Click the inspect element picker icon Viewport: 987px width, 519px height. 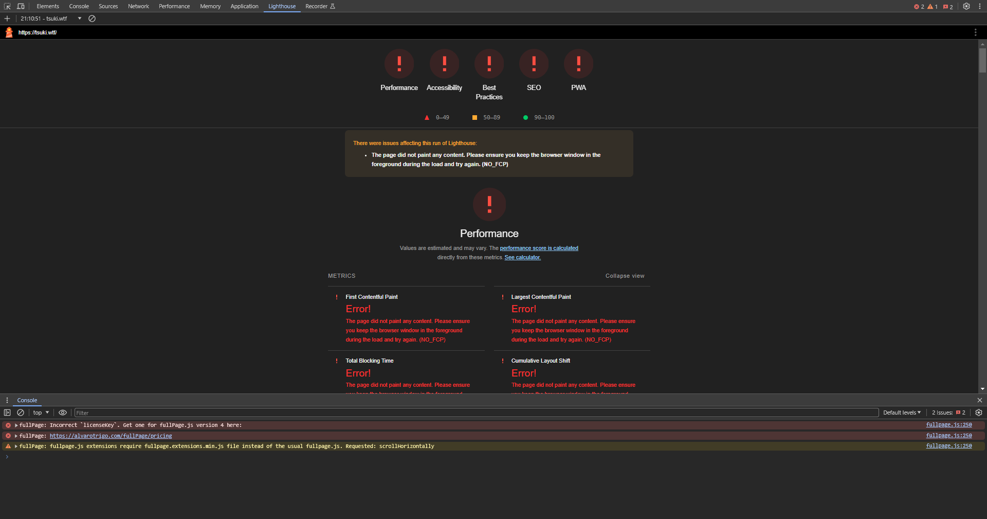pos(7,6)
